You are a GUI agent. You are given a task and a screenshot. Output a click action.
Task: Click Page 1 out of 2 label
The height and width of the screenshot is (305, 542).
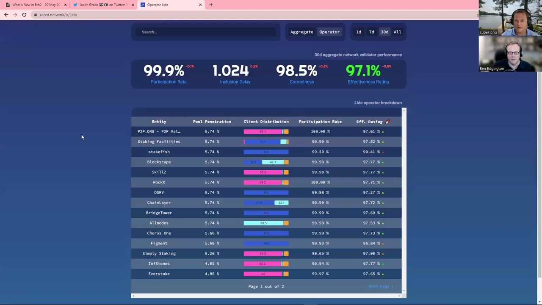point(266,286)
